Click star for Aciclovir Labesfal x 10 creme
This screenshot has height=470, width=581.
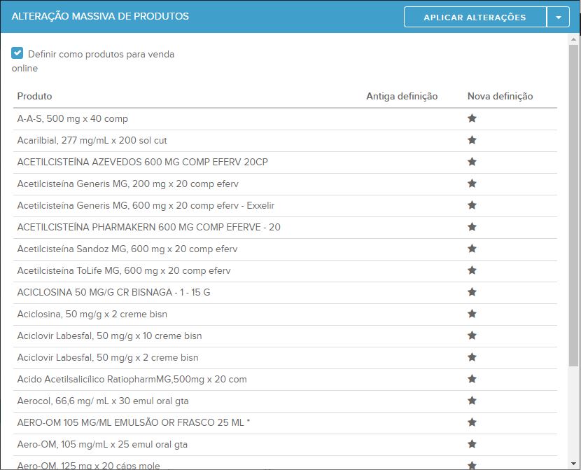(472, 336)
